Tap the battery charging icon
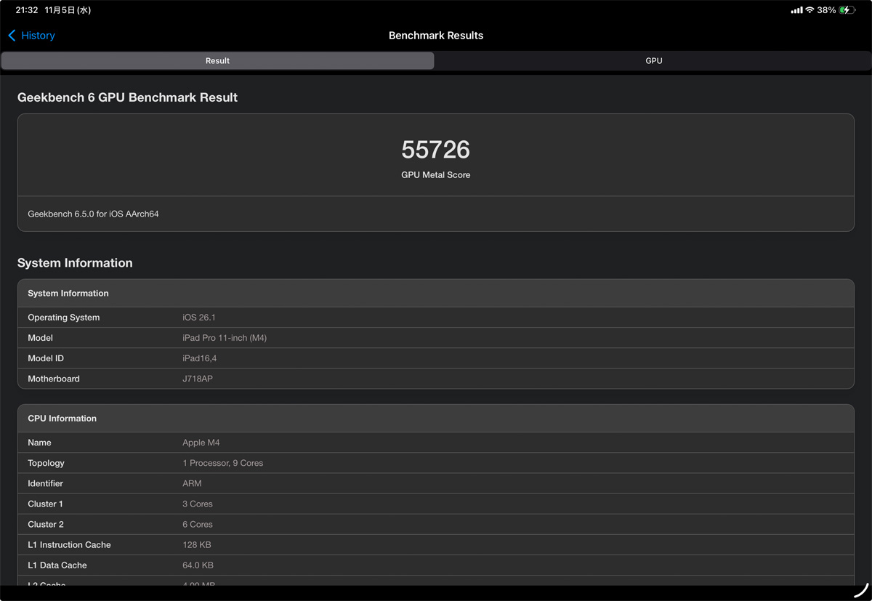 click(847, 10)
